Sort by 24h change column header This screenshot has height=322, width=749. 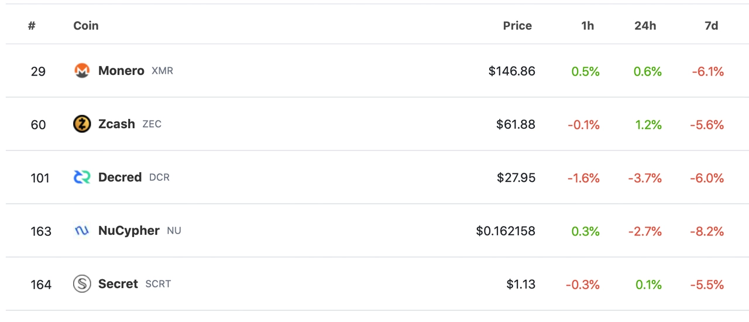[x=645, y=26]
